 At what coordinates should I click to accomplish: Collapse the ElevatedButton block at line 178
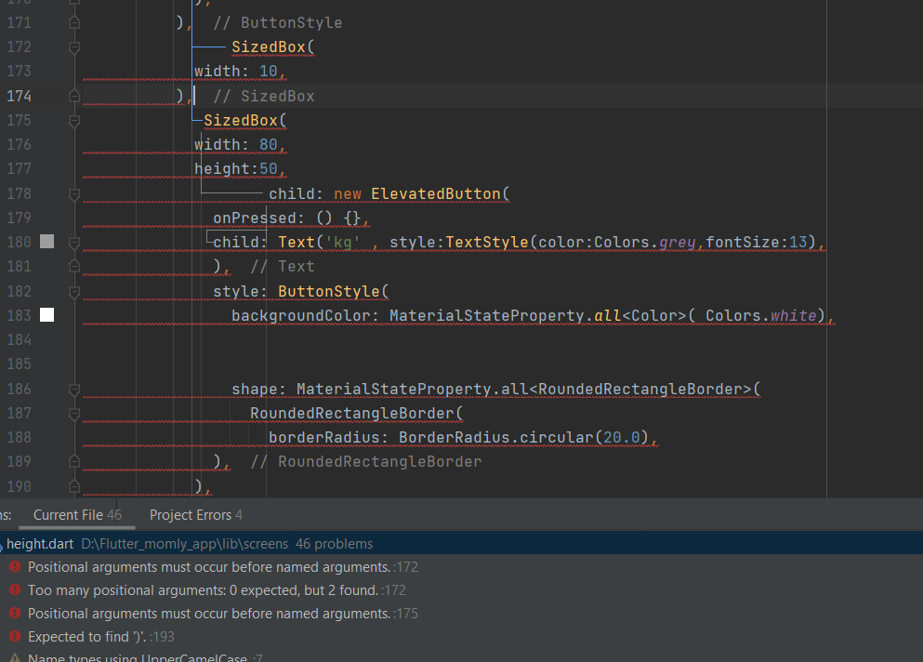pos(74,194)
